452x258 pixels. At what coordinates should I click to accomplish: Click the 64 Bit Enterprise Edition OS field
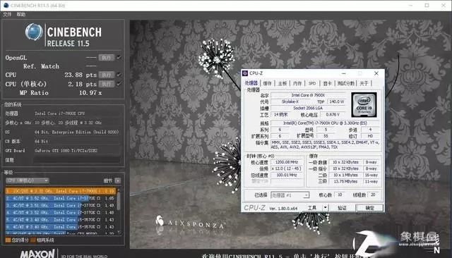(x=77, y=132)
